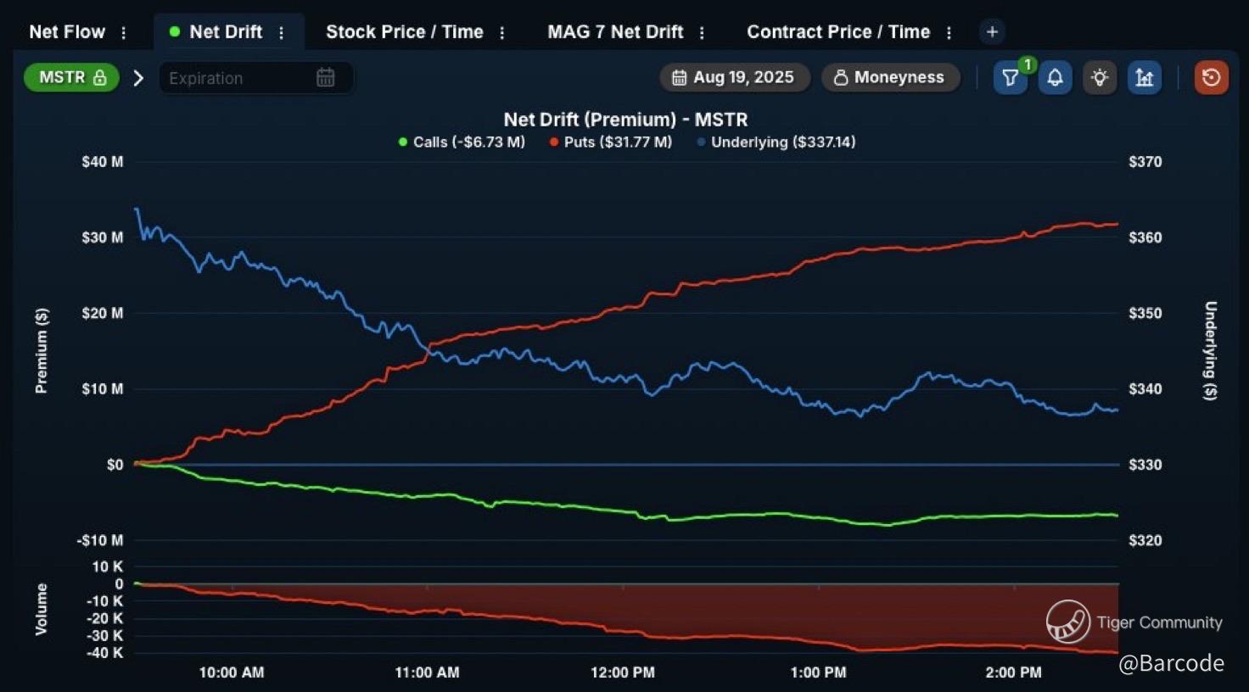Open the Aug 19, 2025 date picker

point(734,78)
